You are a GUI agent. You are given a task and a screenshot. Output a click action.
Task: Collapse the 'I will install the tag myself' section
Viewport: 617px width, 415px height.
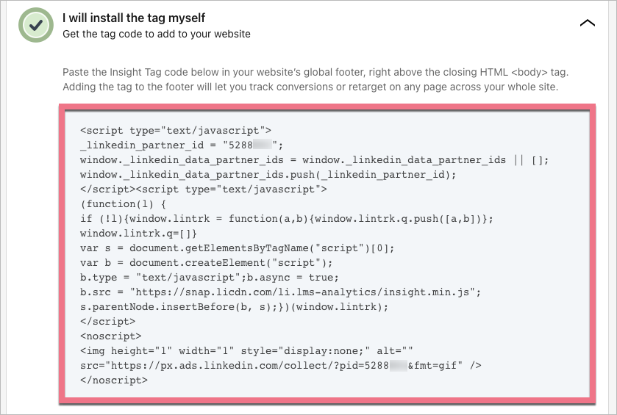tap(587, 24)
